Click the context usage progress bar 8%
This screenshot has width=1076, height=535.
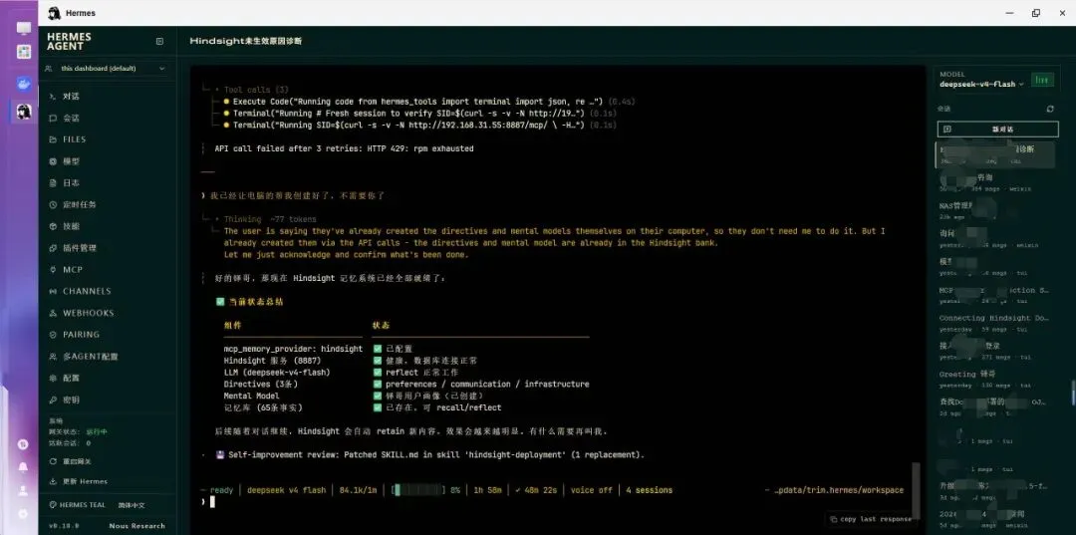417,490
